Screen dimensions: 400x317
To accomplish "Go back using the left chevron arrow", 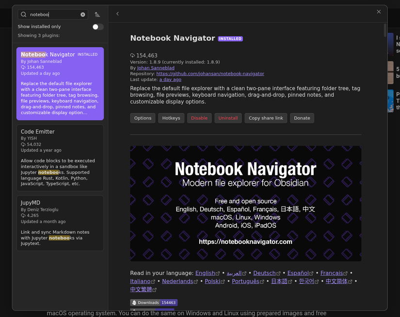I will tap(117, 14).
